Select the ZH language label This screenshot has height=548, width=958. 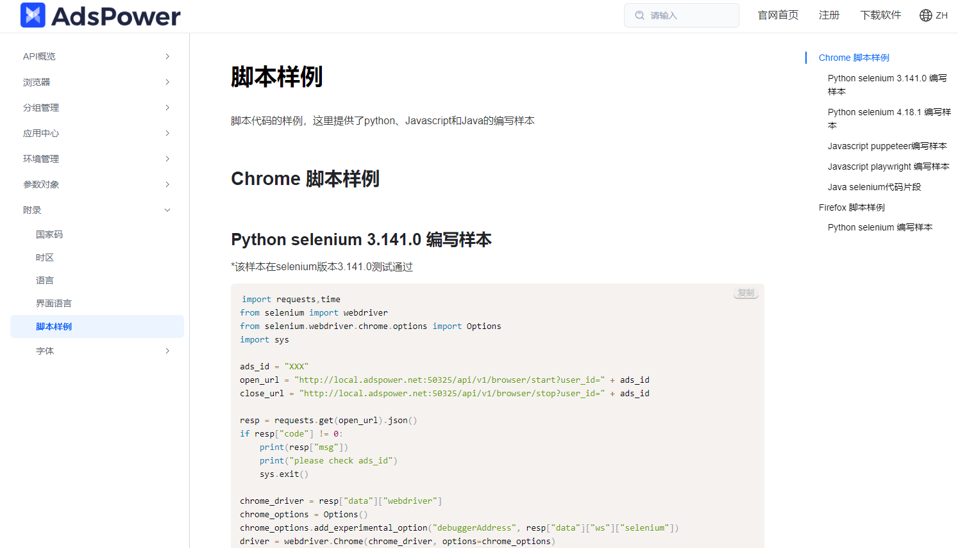pyautogui.click(x=941, y=15)
